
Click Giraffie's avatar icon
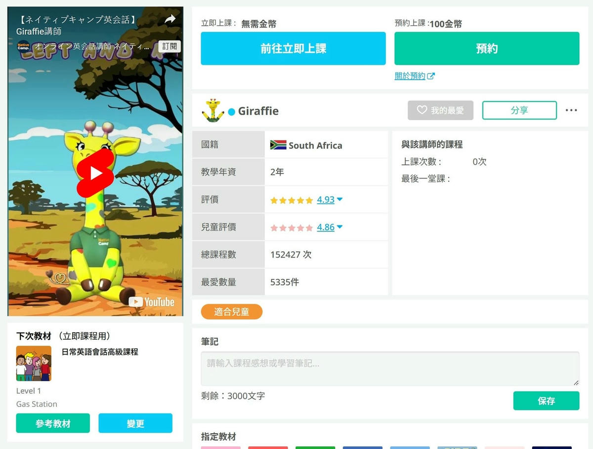click(x=213, y=110)
